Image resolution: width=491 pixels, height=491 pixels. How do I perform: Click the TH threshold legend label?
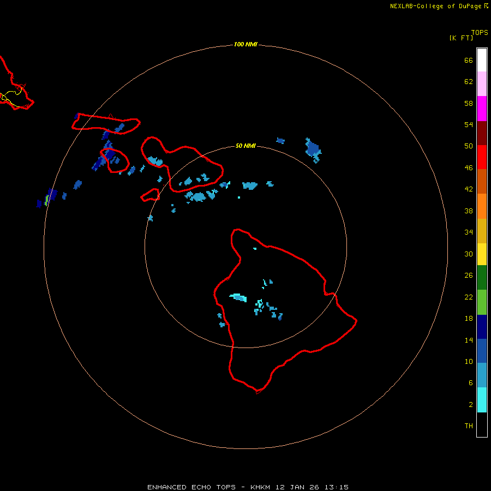point(469,426)
